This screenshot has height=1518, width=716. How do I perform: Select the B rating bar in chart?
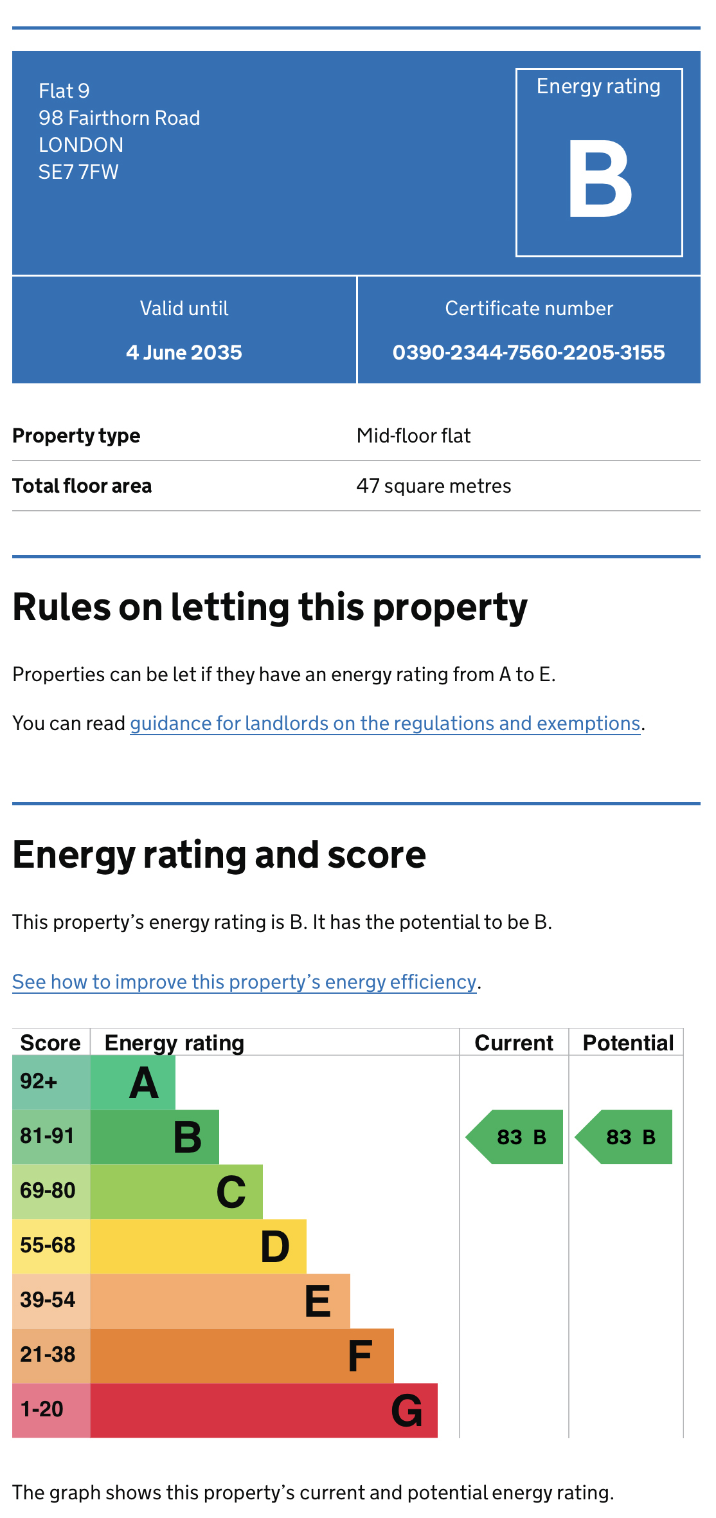155,1137
